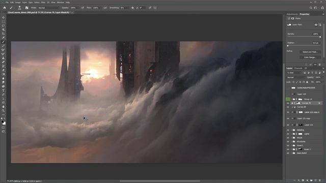
Task: Hide the Curves 70 layer
Action: 288,103
